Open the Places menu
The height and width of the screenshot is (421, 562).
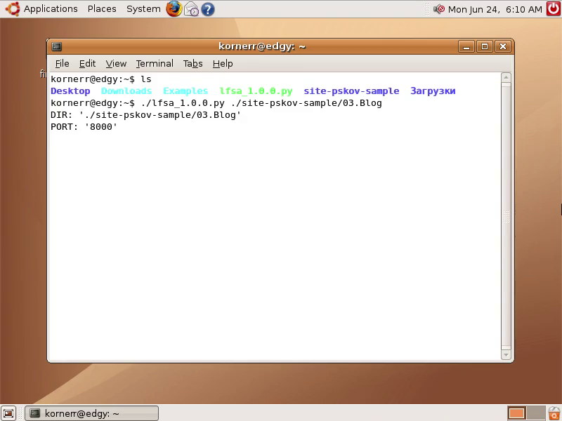click(102, 9)
